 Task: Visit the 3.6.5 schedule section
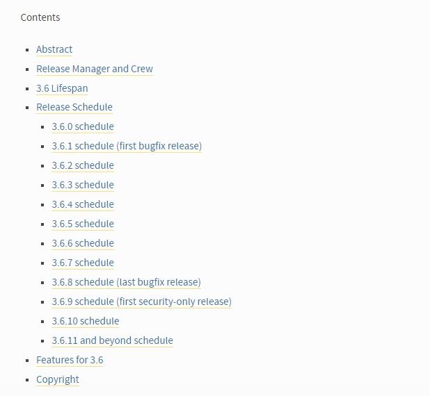83,224
